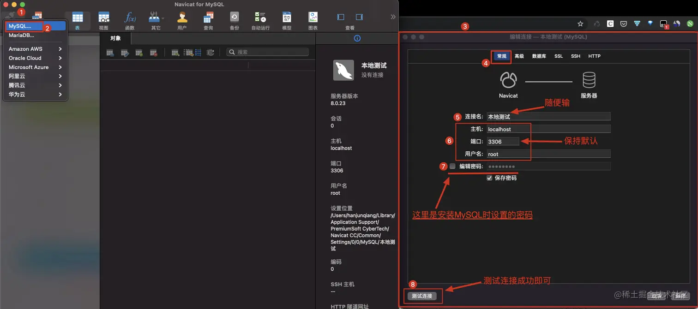
Task: Open the 函数 (Function) toolbar icon
Action: coord(130,21)
